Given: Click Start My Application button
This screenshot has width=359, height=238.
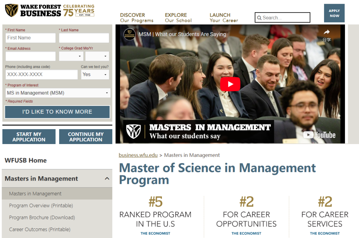Looking at the screenshot, I should pos(29,137).
